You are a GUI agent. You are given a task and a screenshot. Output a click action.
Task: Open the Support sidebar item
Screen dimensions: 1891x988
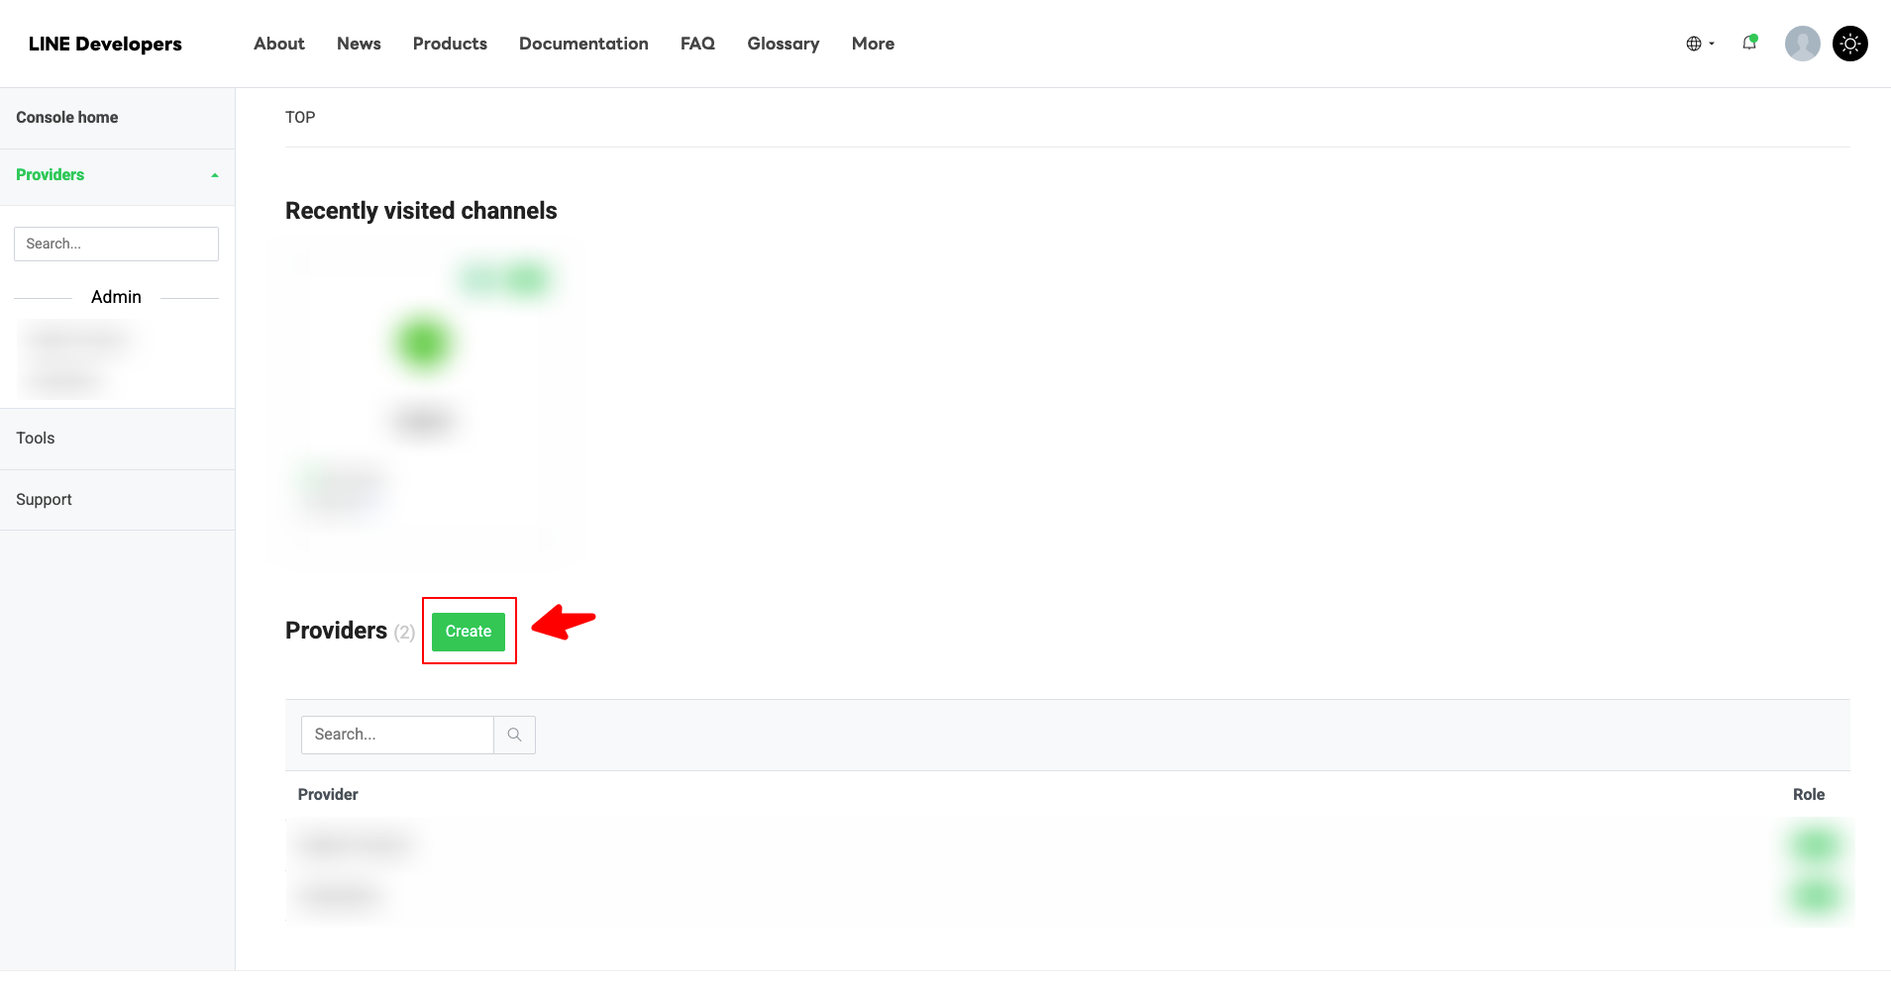(x=117, y=500)
